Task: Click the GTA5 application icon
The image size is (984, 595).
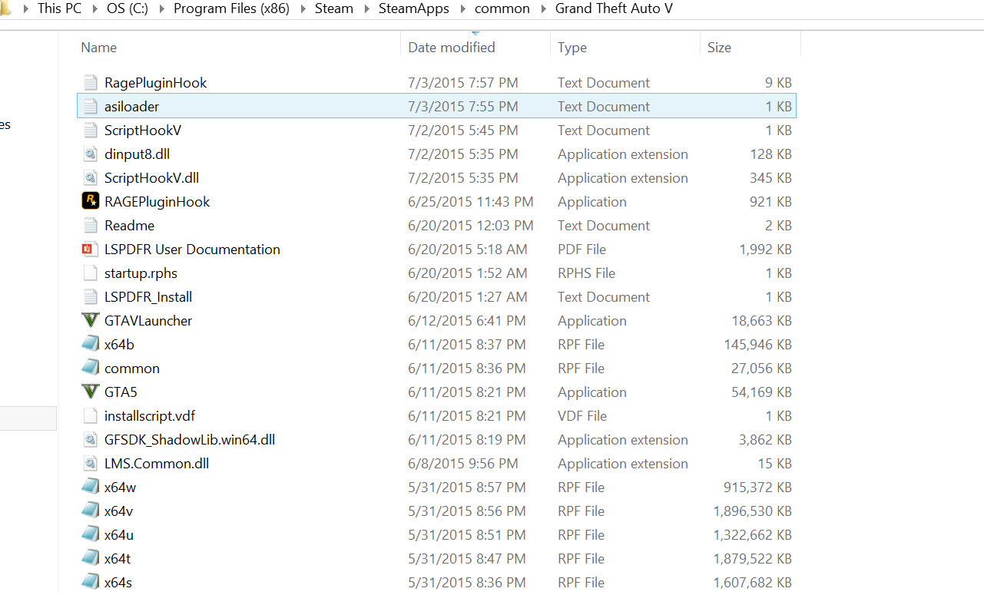Action: tap(91, 392)
